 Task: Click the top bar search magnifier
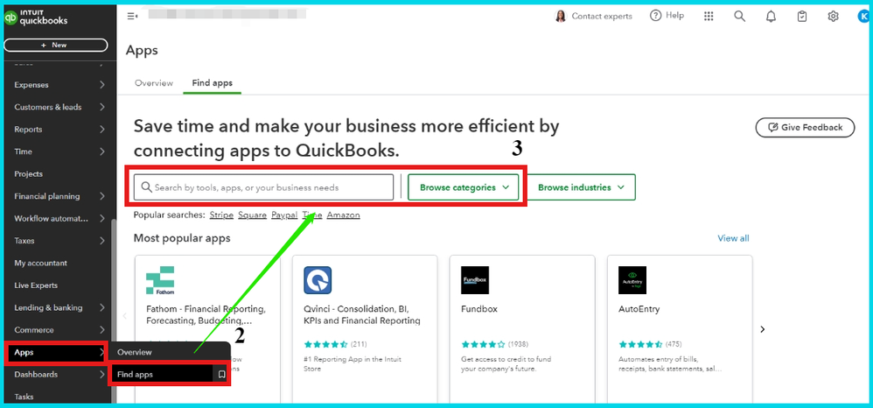pyautogui.click(x=739, y=16)
